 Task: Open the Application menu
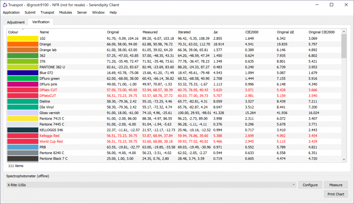pyautogui.click(x=11, y=12)
